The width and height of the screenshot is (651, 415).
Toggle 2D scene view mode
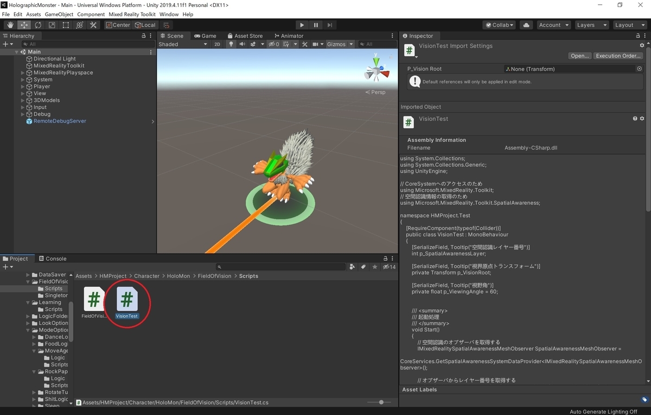coord(217,44)
